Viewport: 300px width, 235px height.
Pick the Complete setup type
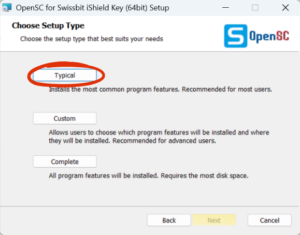click(x=65, y=162)
